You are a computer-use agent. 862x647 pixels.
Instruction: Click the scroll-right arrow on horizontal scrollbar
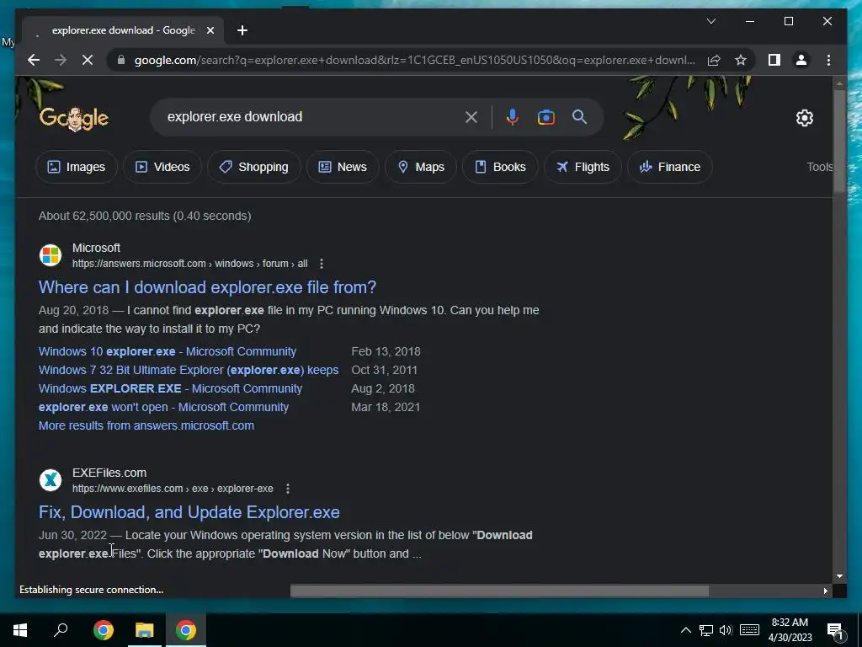[825, 591]
